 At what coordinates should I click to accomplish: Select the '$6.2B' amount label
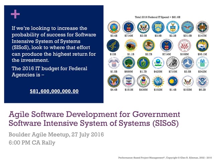point(202,90)
